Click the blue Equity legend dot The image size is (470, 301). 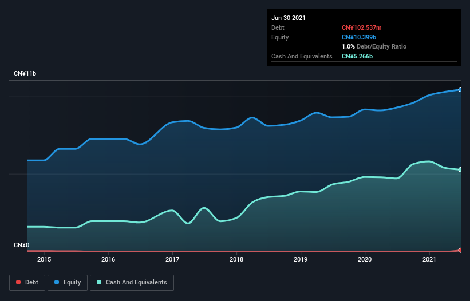point(57,282)
